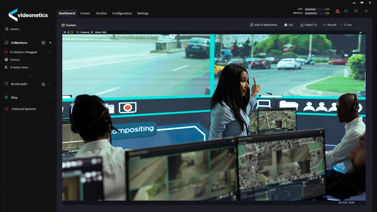The height and width of the screenshot is (212, 377).
Task: Toggle recording with the Record button
Action: click(x=330, y=25)
